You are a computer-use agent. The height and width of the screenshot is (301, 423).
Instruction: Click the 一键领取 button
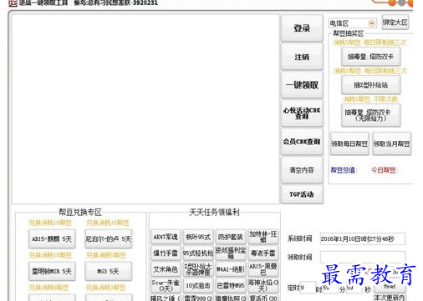(302, 85)
